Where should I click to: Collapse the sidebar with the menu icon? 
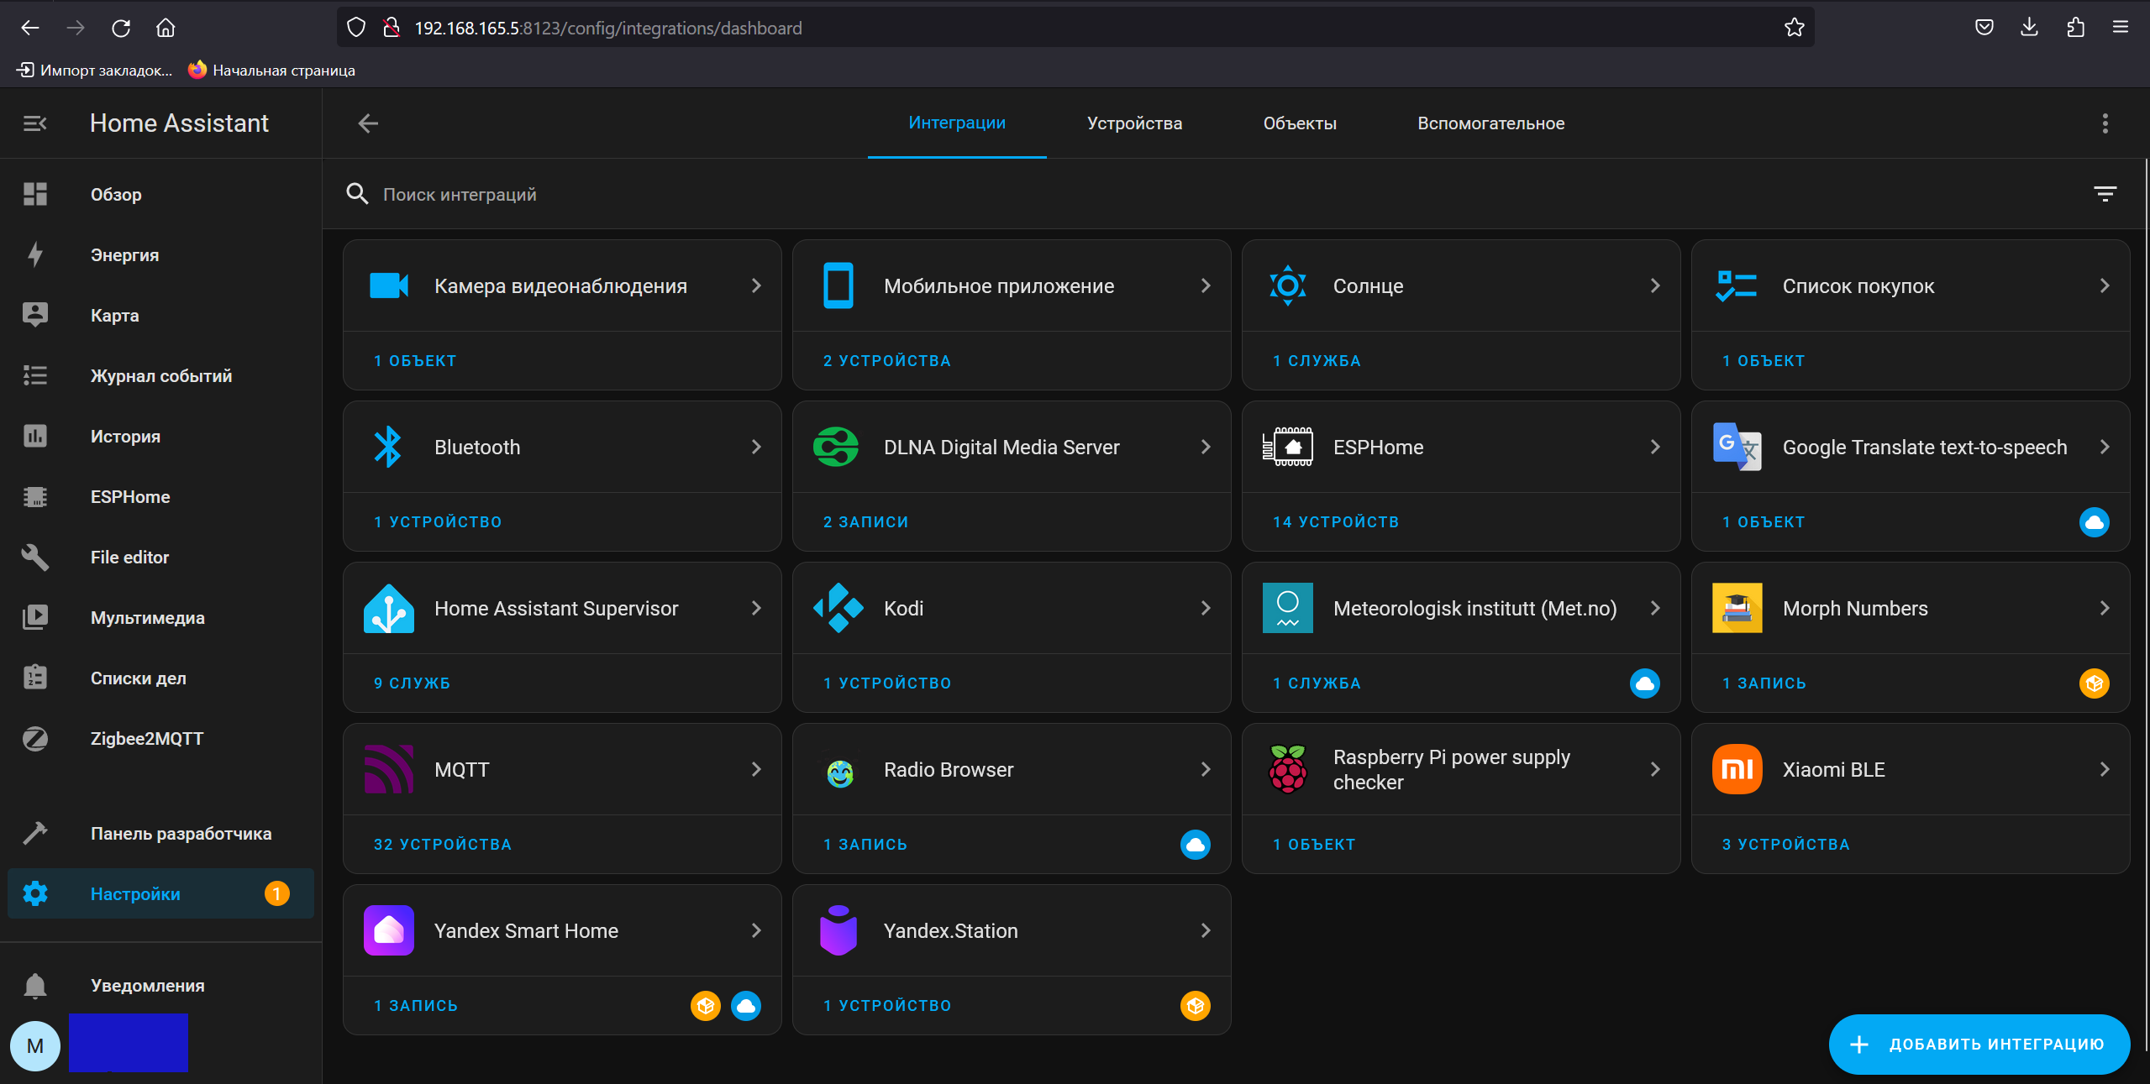(x=34, y=123)
